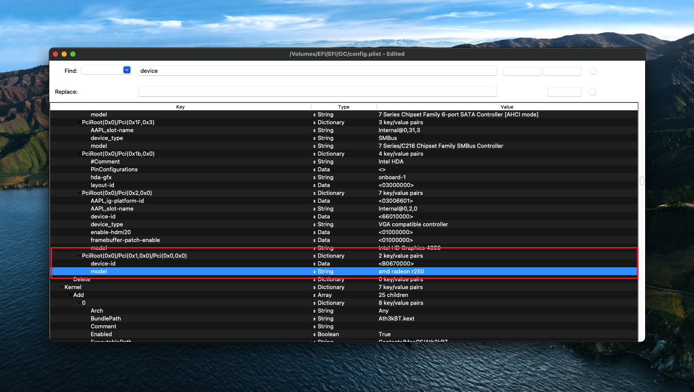694x392 pixels.
Task: Collapse the PciRoot(0x0)/Pci(0x1F,0x3) entry
Action: [x=79, y=123]
